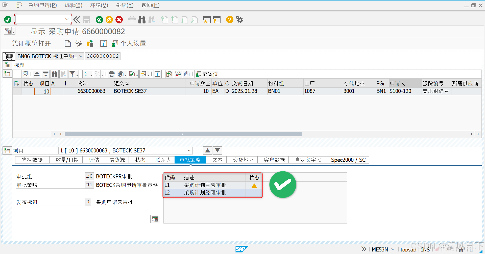Save the purchase requisition with the disk icon

click(87, 20)
